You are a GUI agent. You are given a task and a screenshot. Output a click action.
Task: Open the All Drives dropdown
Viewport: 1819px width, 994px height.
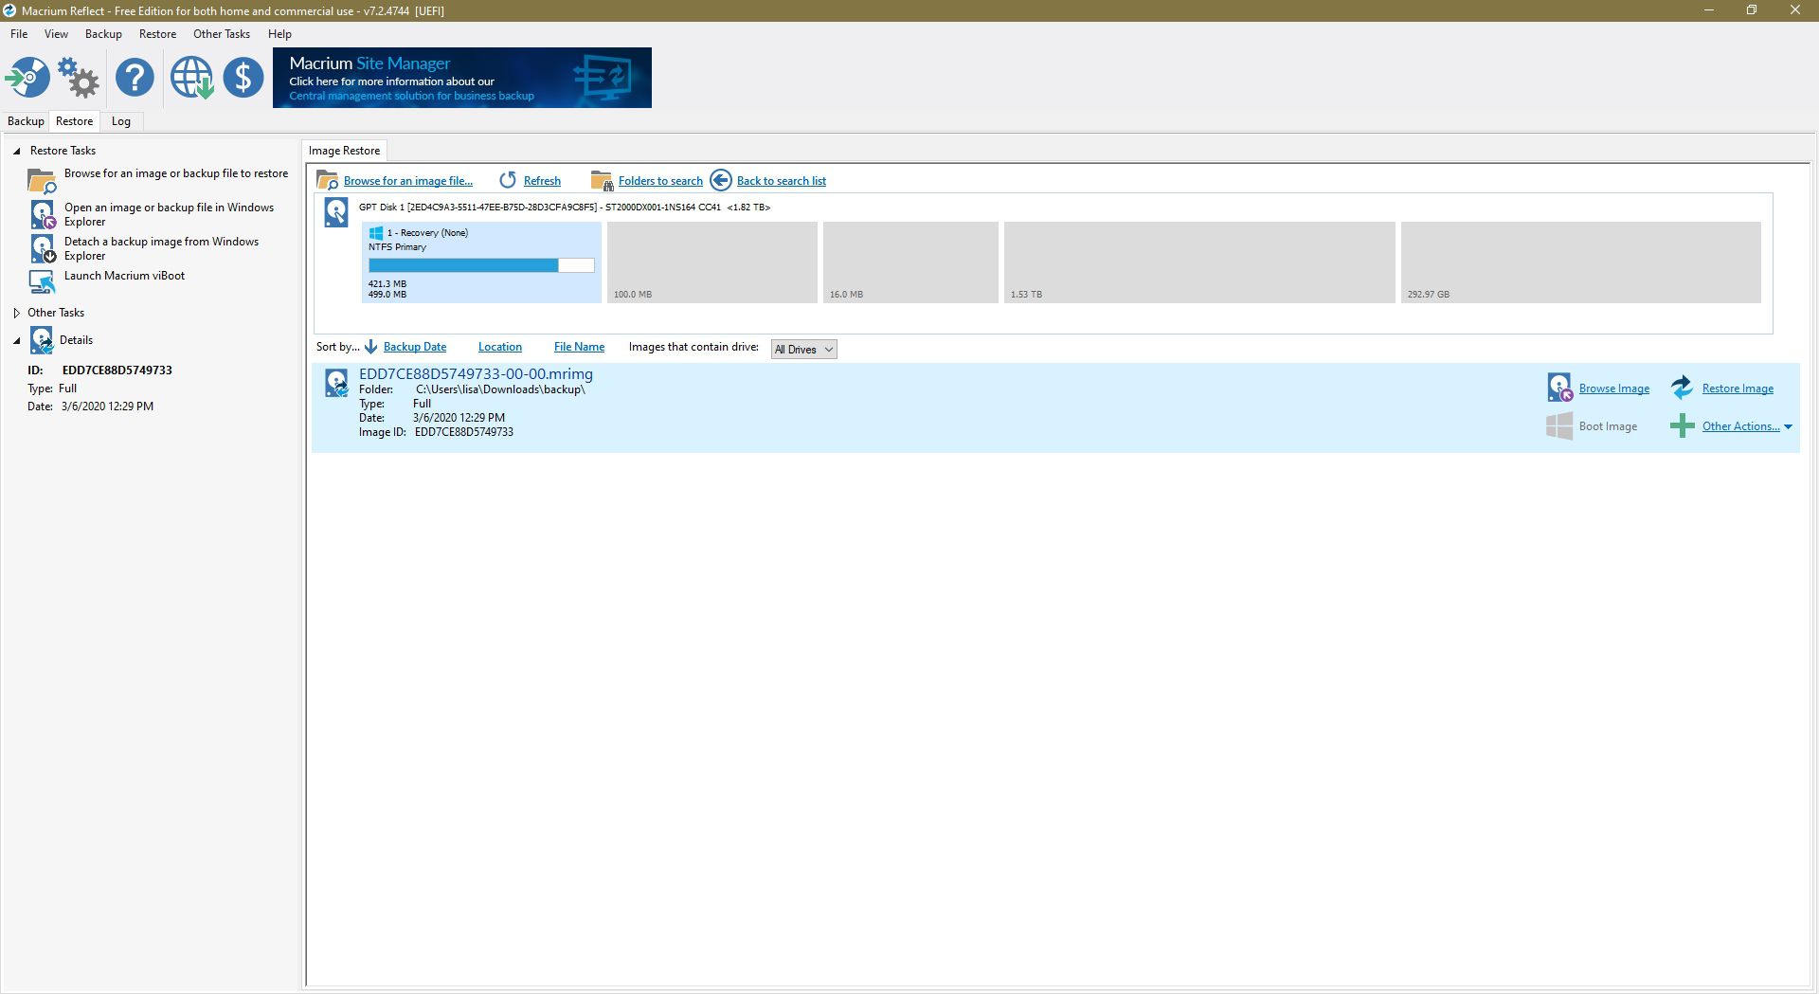(803, 350)
